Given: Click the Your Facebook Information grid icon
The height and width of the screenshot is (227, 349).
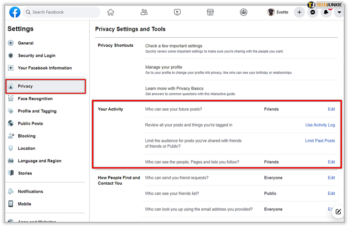Looking at the screenshot, I should click(11, 68).
